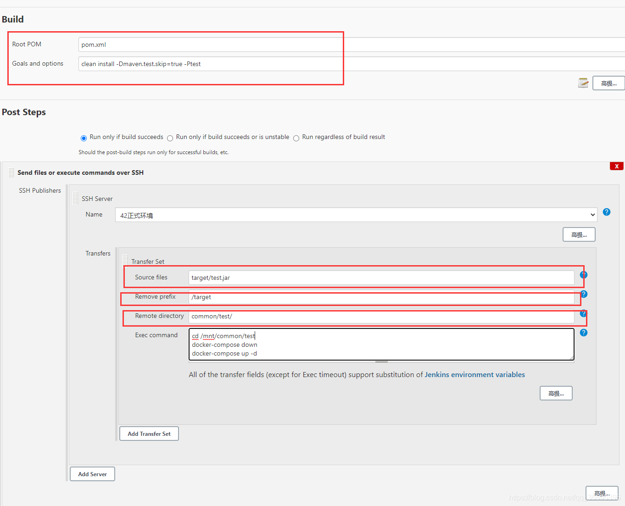Open help for SSH Server Name

click(x=607, y=212)
